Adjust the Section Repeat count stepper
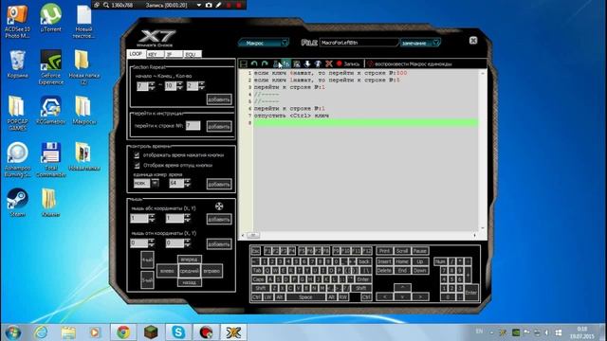The image size is (607, 341). pos(201,86)
